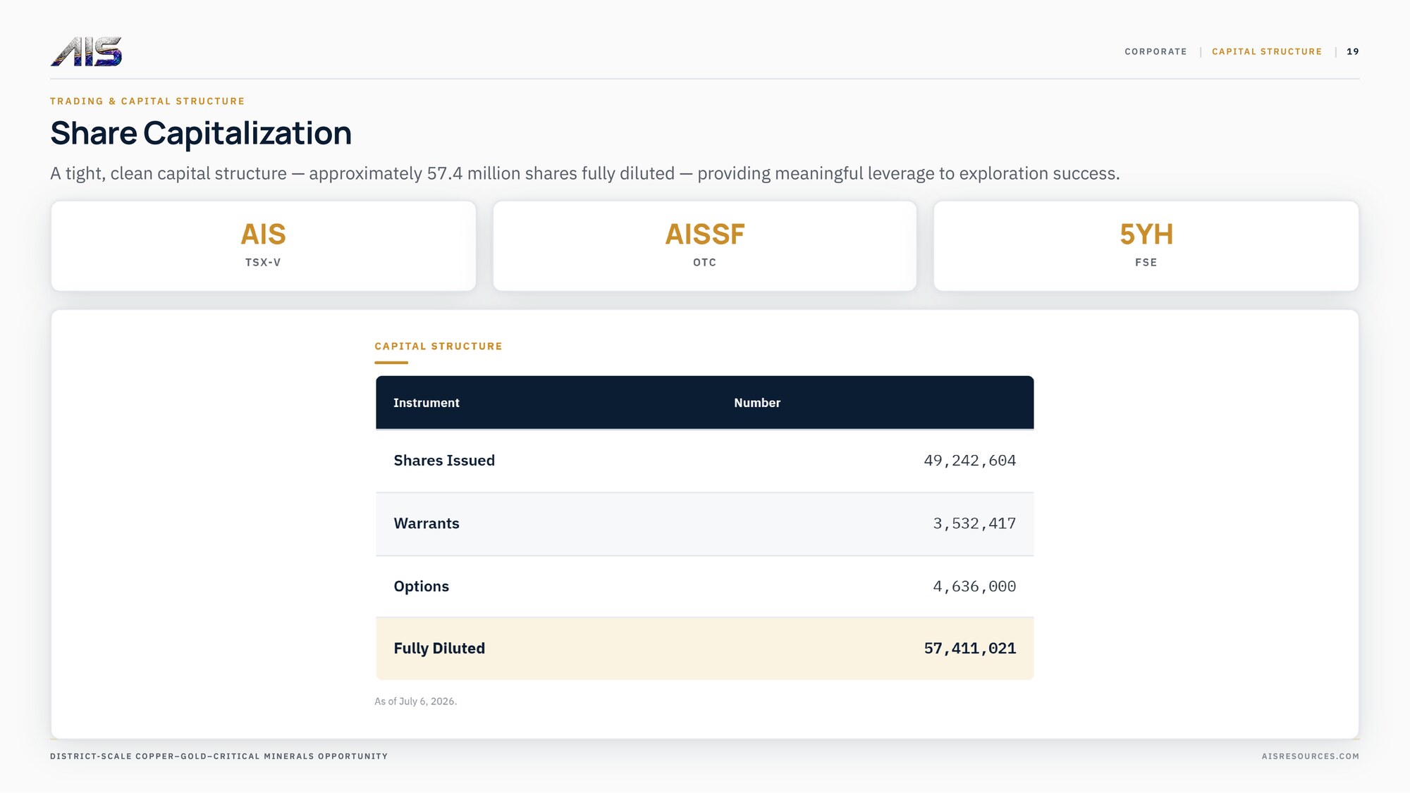The height and width of the screenshot is (793, 1410).
Task: Click page number 19
Action: click(1353, 51)
